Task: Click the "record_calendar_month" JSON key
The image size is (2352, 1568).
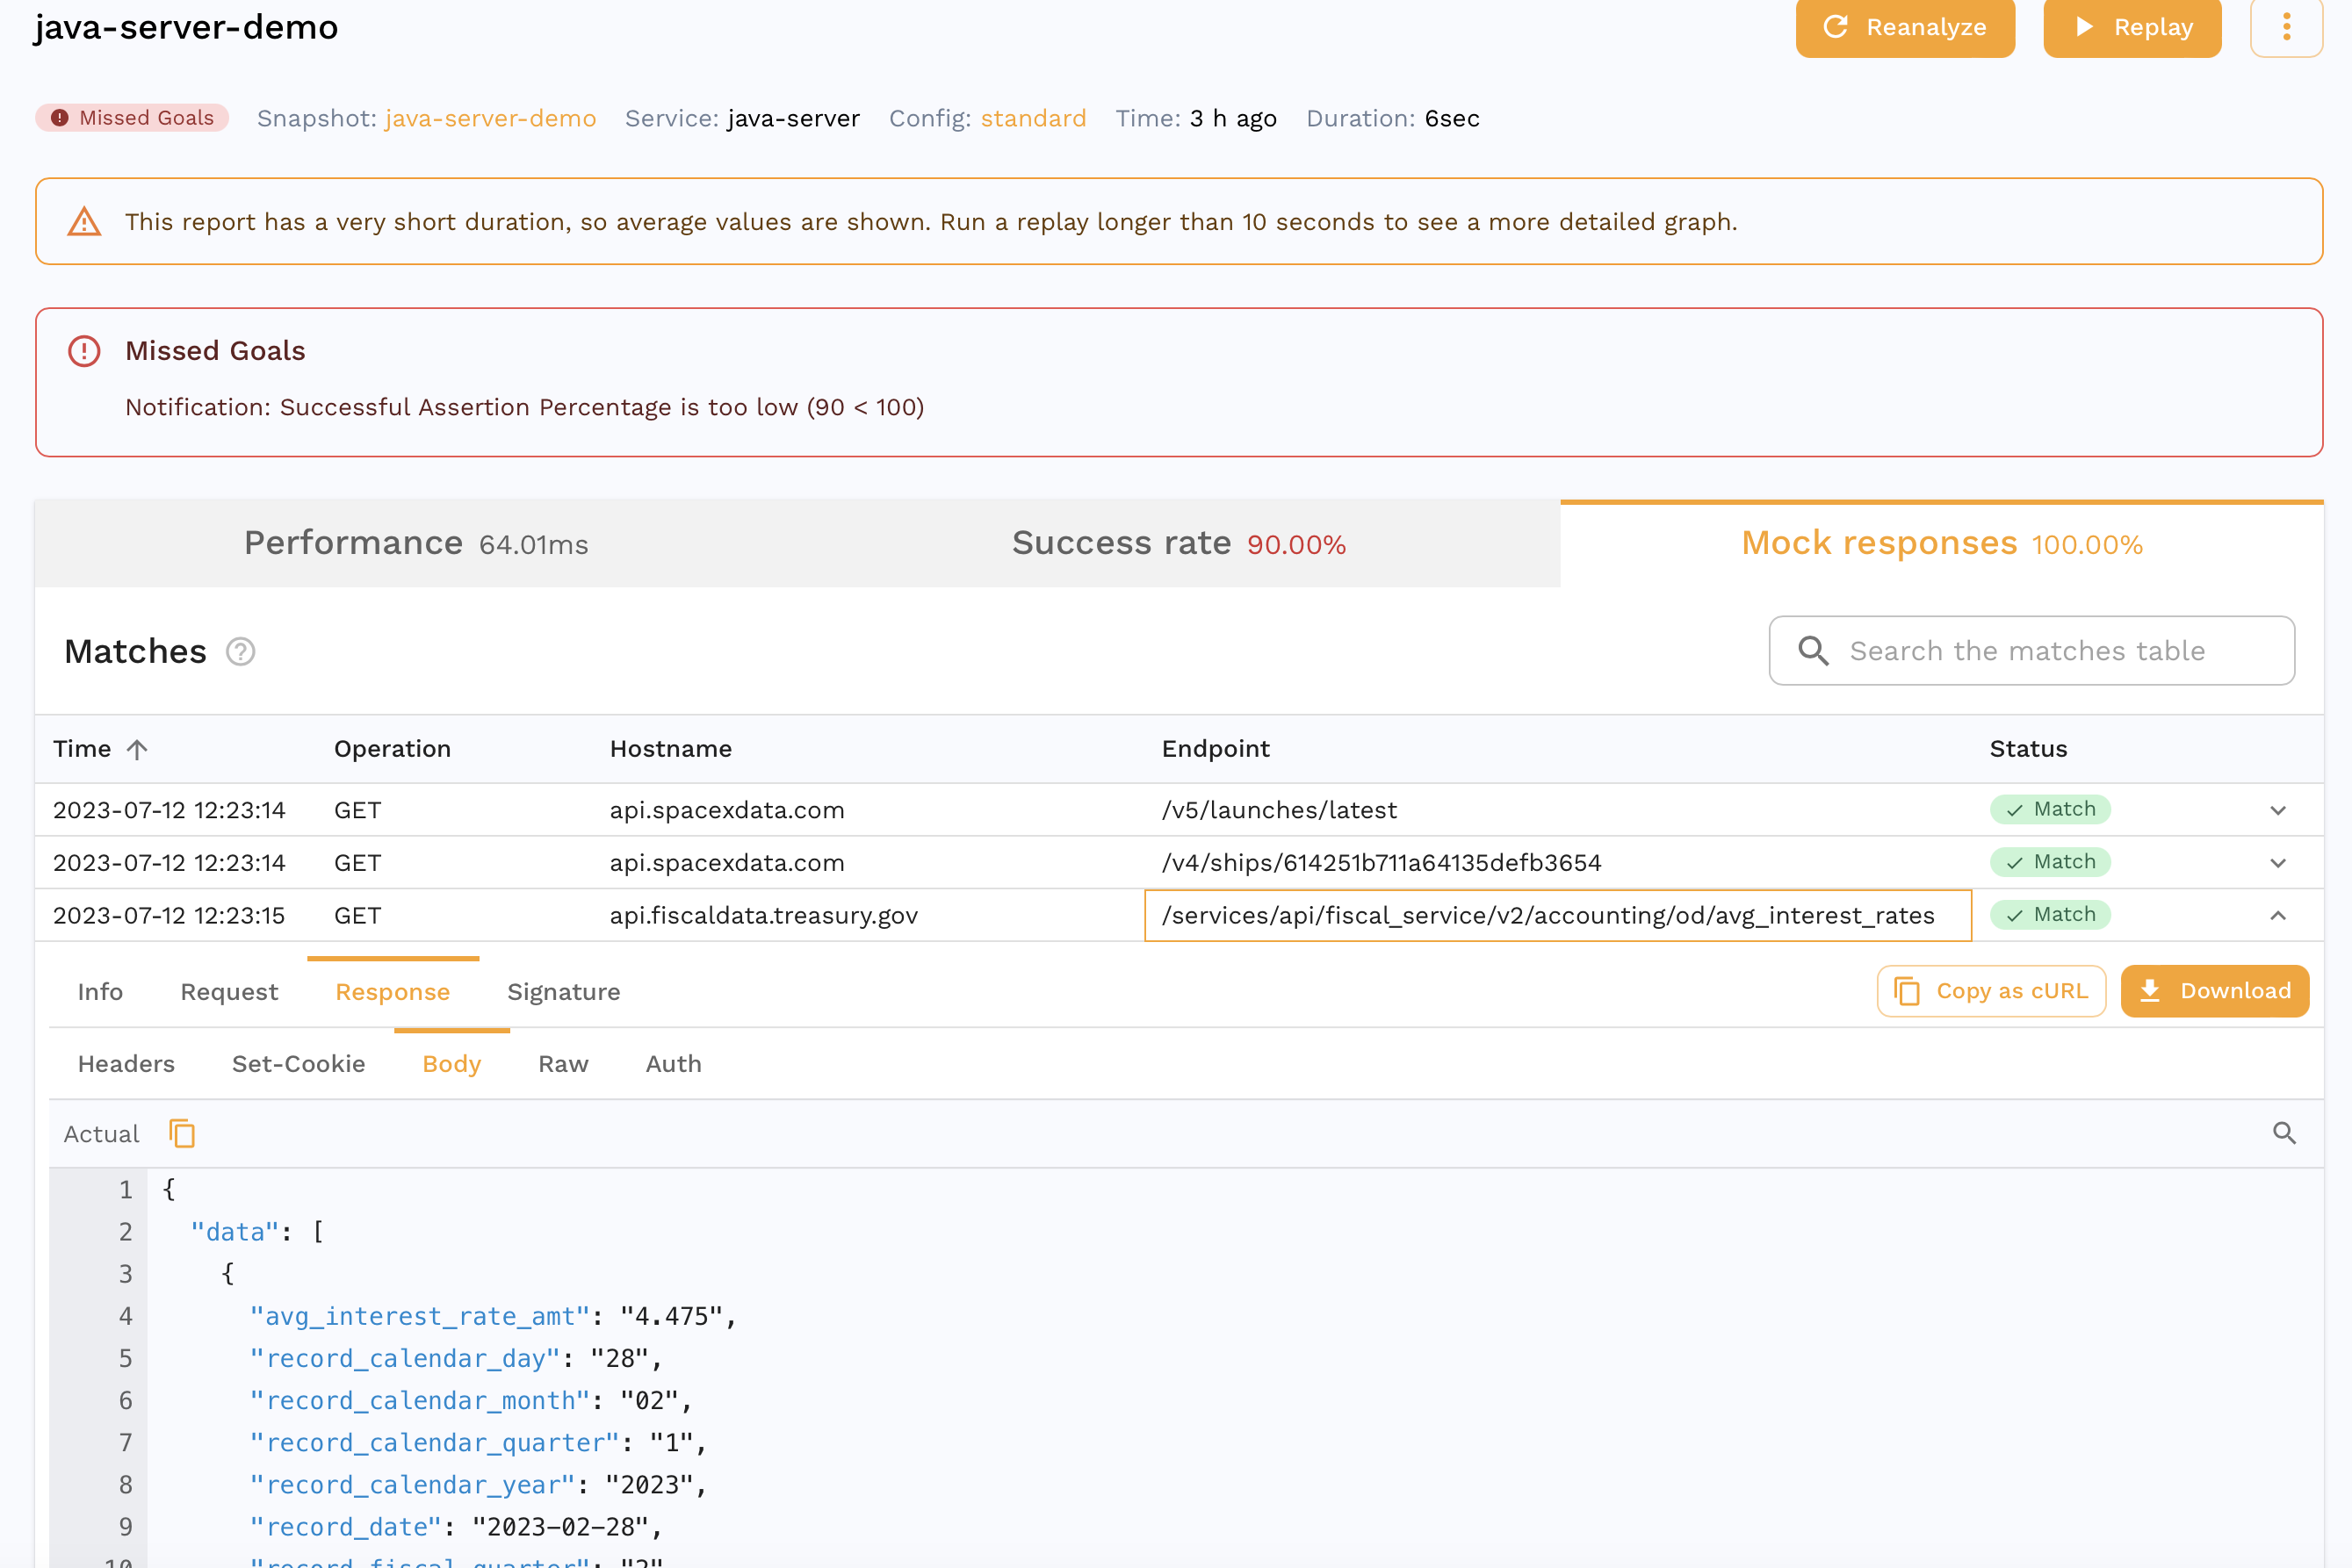Action: click(420, 1400)
